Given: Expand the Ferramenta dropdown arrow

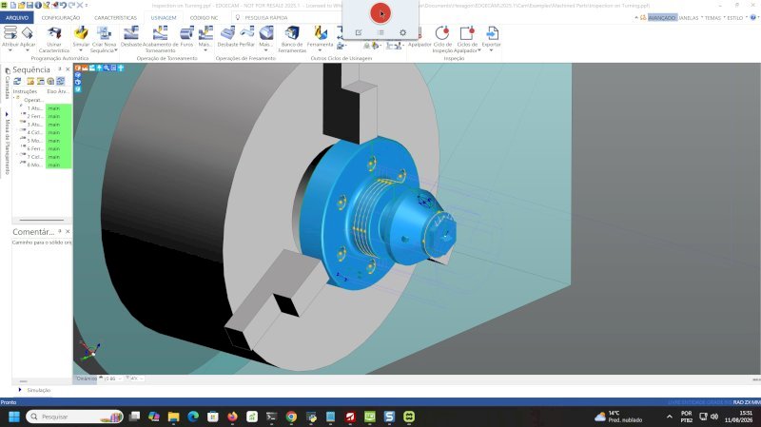Looking at the screenshot, I should tap(320, 50).
